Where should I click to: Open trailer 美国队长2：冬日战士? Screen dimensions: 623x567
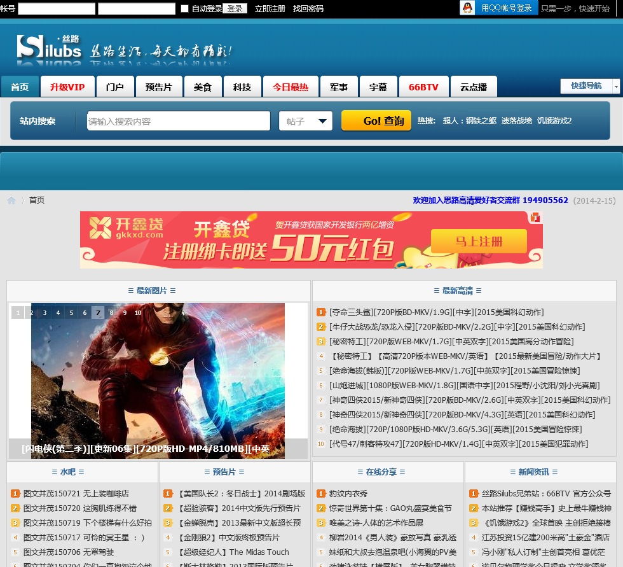point(241,493)
